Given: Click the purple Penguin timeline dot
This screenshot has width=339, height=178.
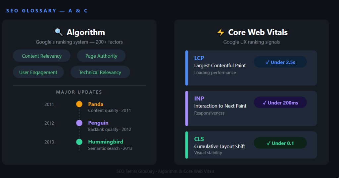Looking at the screenshot, I should (x=79, y=123).
